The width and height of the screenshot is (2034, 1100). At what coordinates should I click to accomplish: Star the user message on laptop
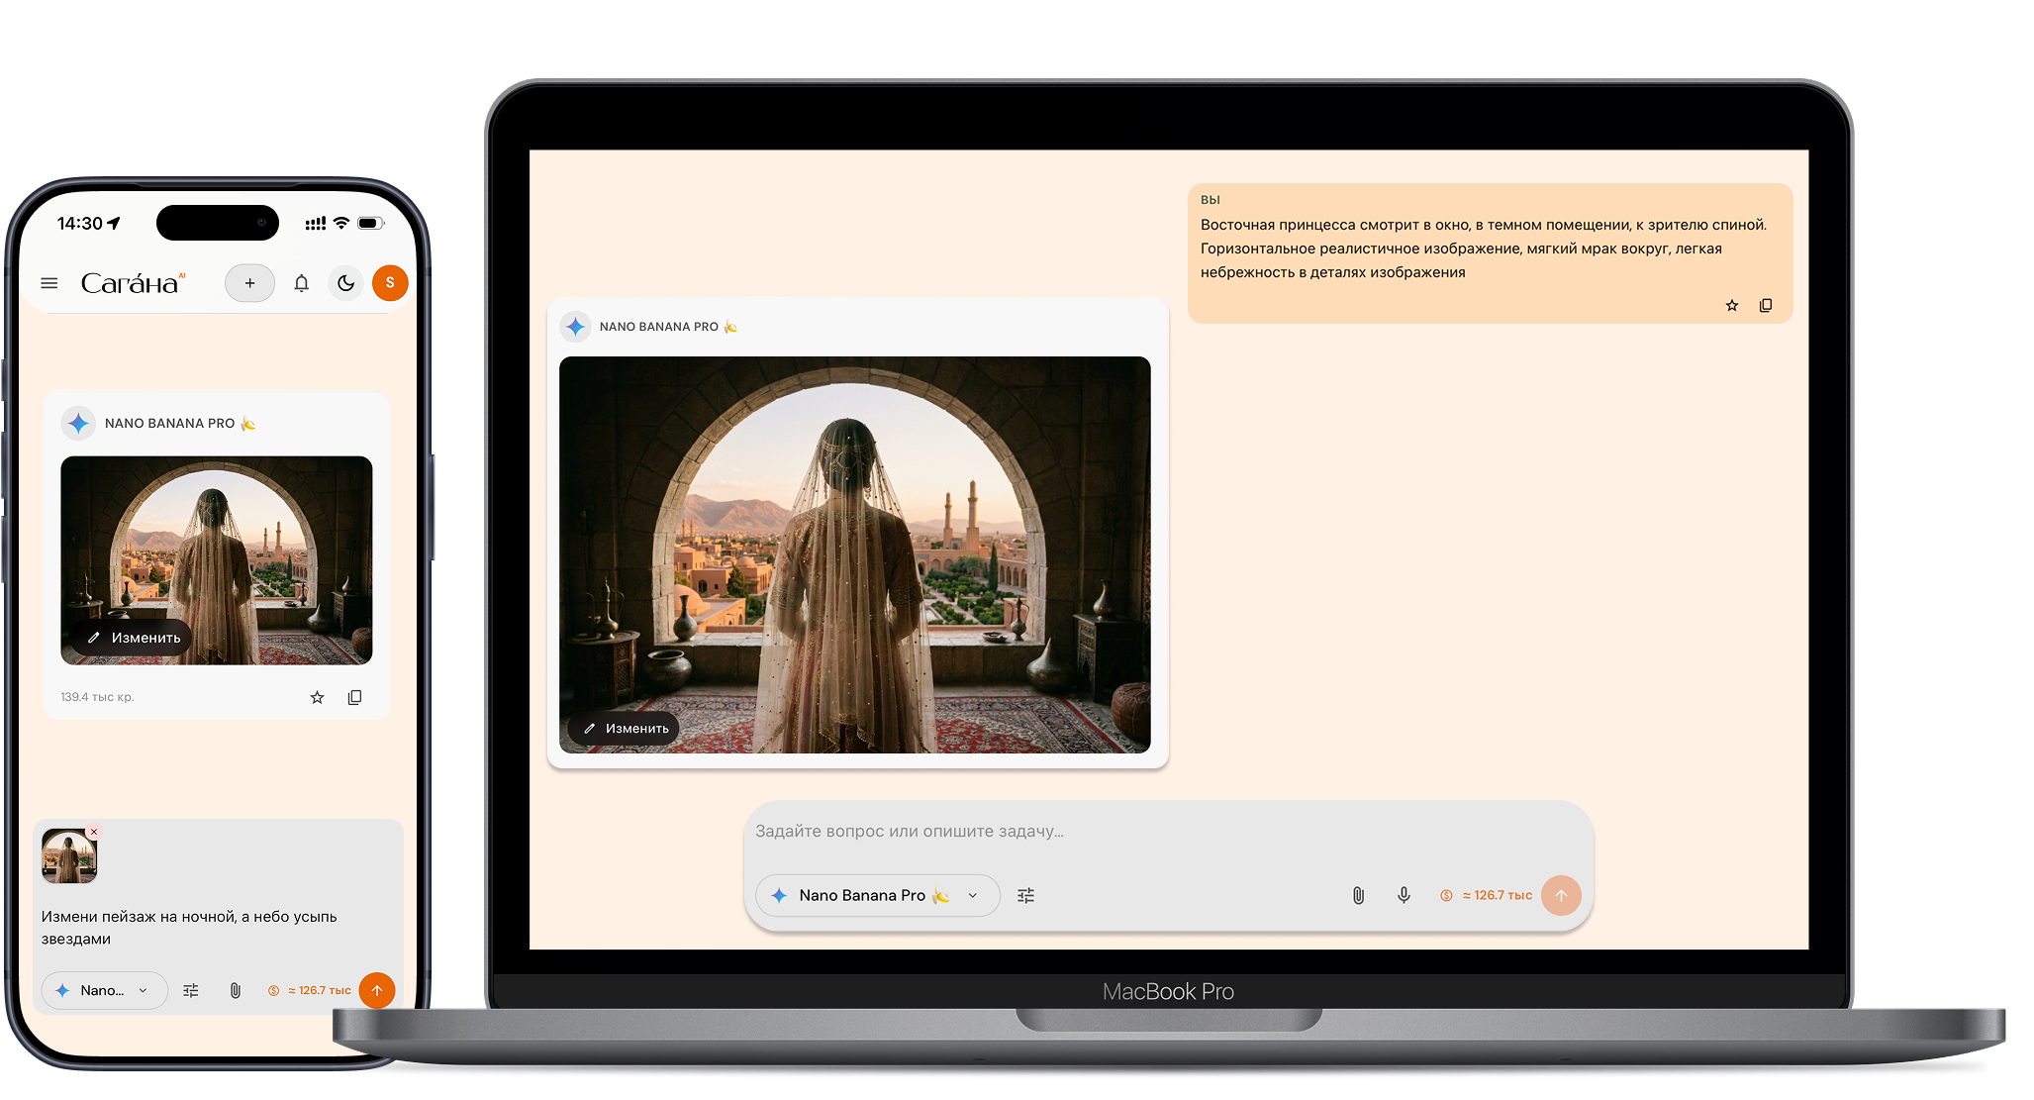[x=1731, y=306]
